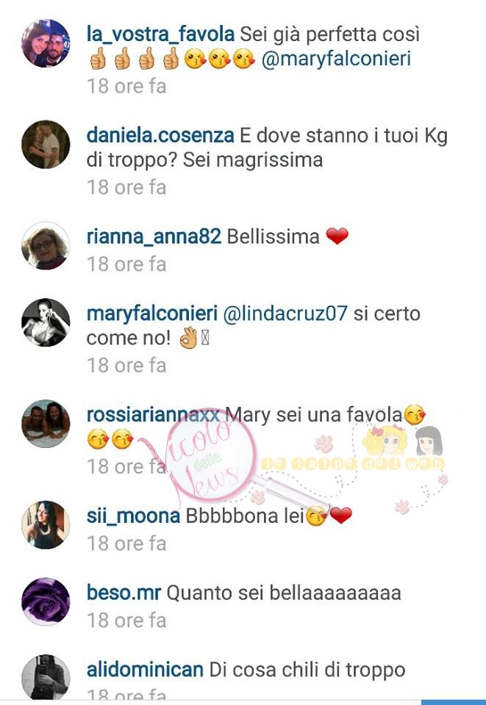This screenshot has width=486, height=705.
Task: Open the @lindacruz07 mention
Action: (285, 314)
